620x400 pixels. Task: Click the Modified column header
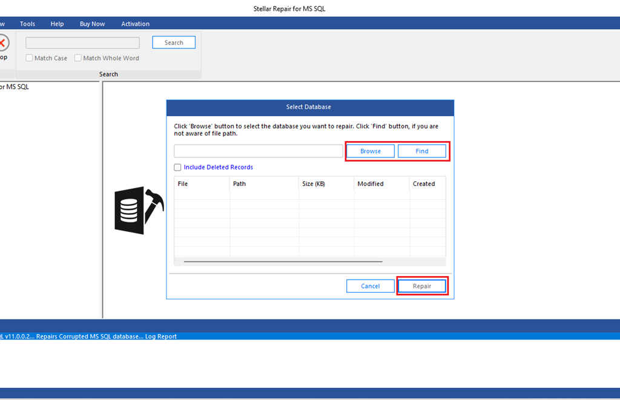[381, 184]
